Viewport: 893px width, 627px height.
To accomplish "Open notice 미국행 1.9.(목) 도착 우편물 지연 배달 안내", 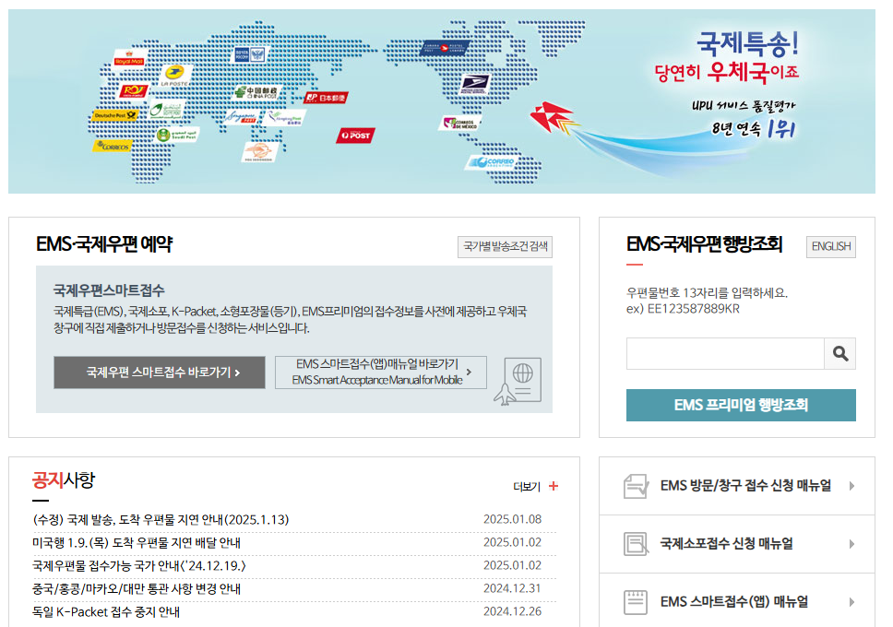I will click(x=137, y=543).
